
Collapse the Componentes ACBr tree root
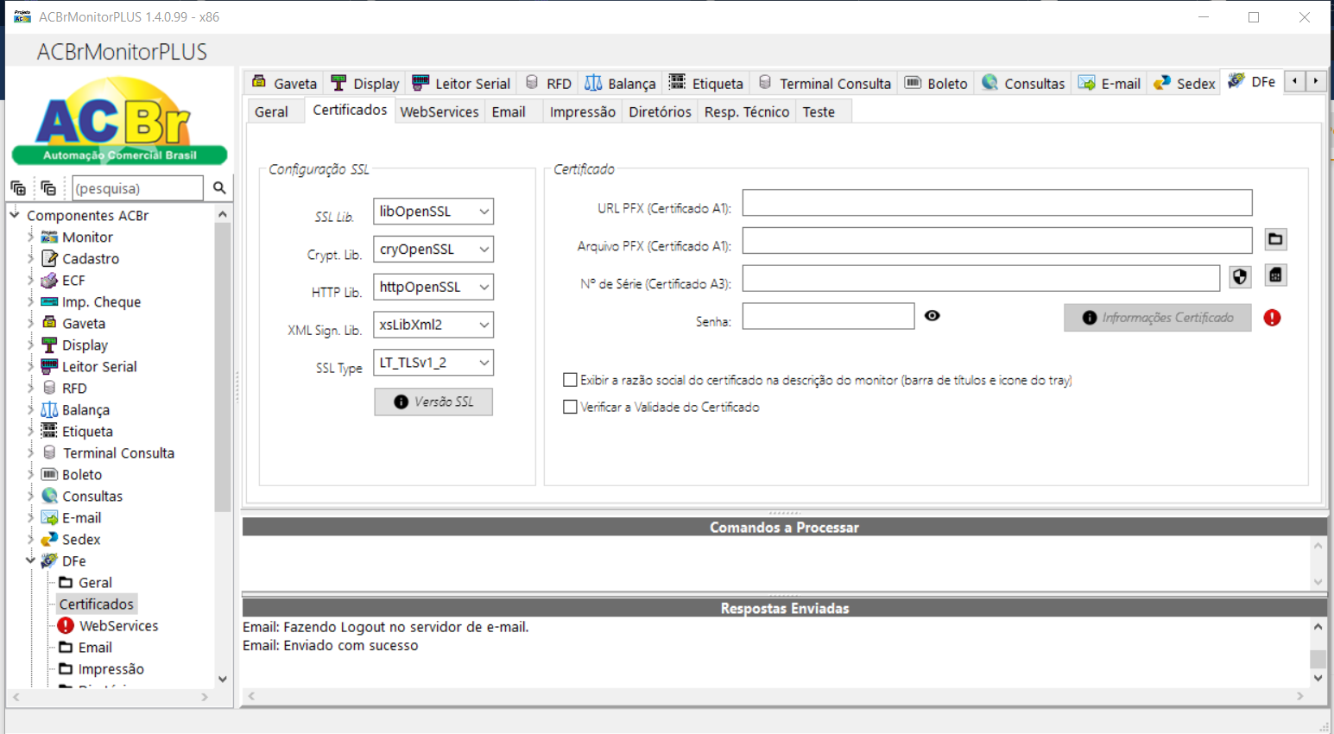coord(15,214)
